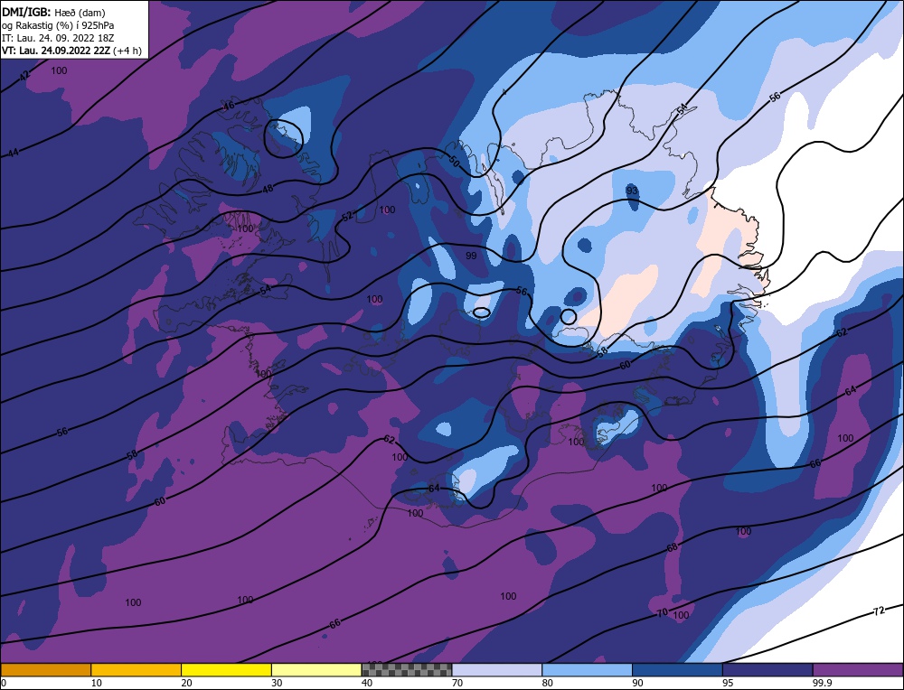Select the dark navy 95–99.9 legend swatch
The width and height of the screenshot is (904, 690).
point(767,670)
